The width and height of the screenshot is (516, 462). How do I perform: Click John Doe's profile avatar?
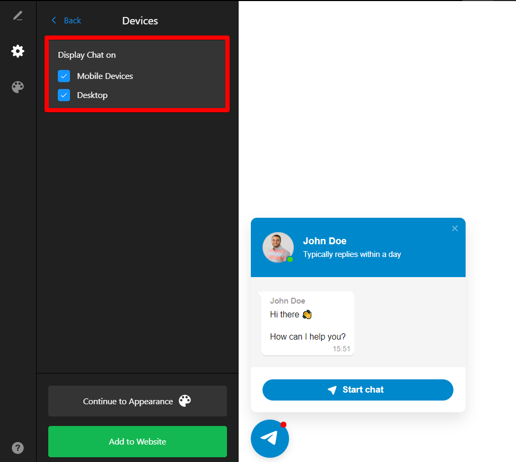(278, 247)
